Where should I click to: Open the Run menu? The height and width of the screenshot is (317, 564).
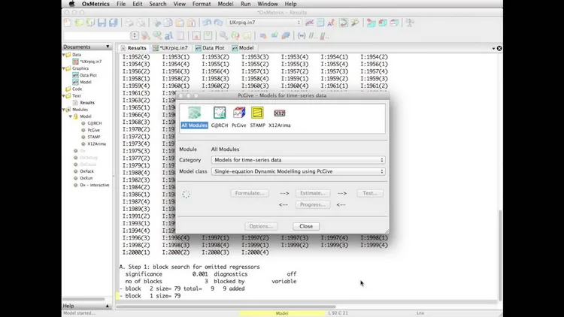(x=246, y=4)
